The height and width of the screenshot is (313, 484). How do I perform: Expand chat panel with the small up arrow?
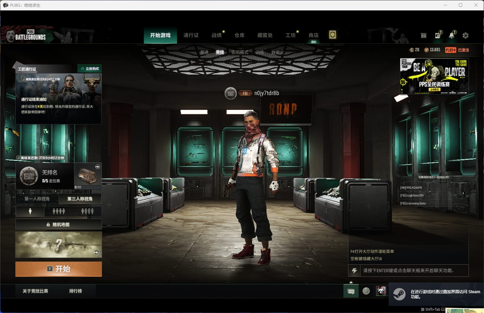(351, 282)
